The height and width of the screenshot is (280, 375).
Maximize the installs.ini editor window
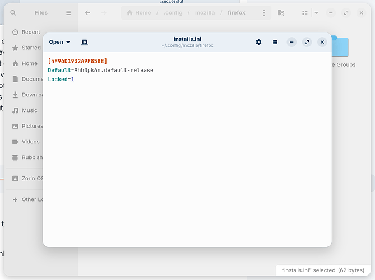click(x=307, y=42)
